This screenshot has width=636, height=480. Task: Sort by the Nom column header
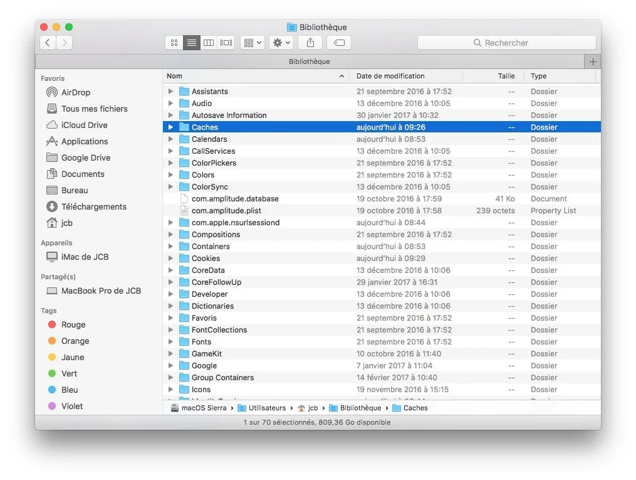point(256,76)
